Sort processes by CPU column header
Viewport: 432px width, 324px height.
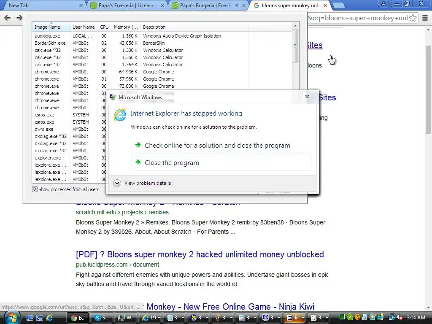point(104,27)
